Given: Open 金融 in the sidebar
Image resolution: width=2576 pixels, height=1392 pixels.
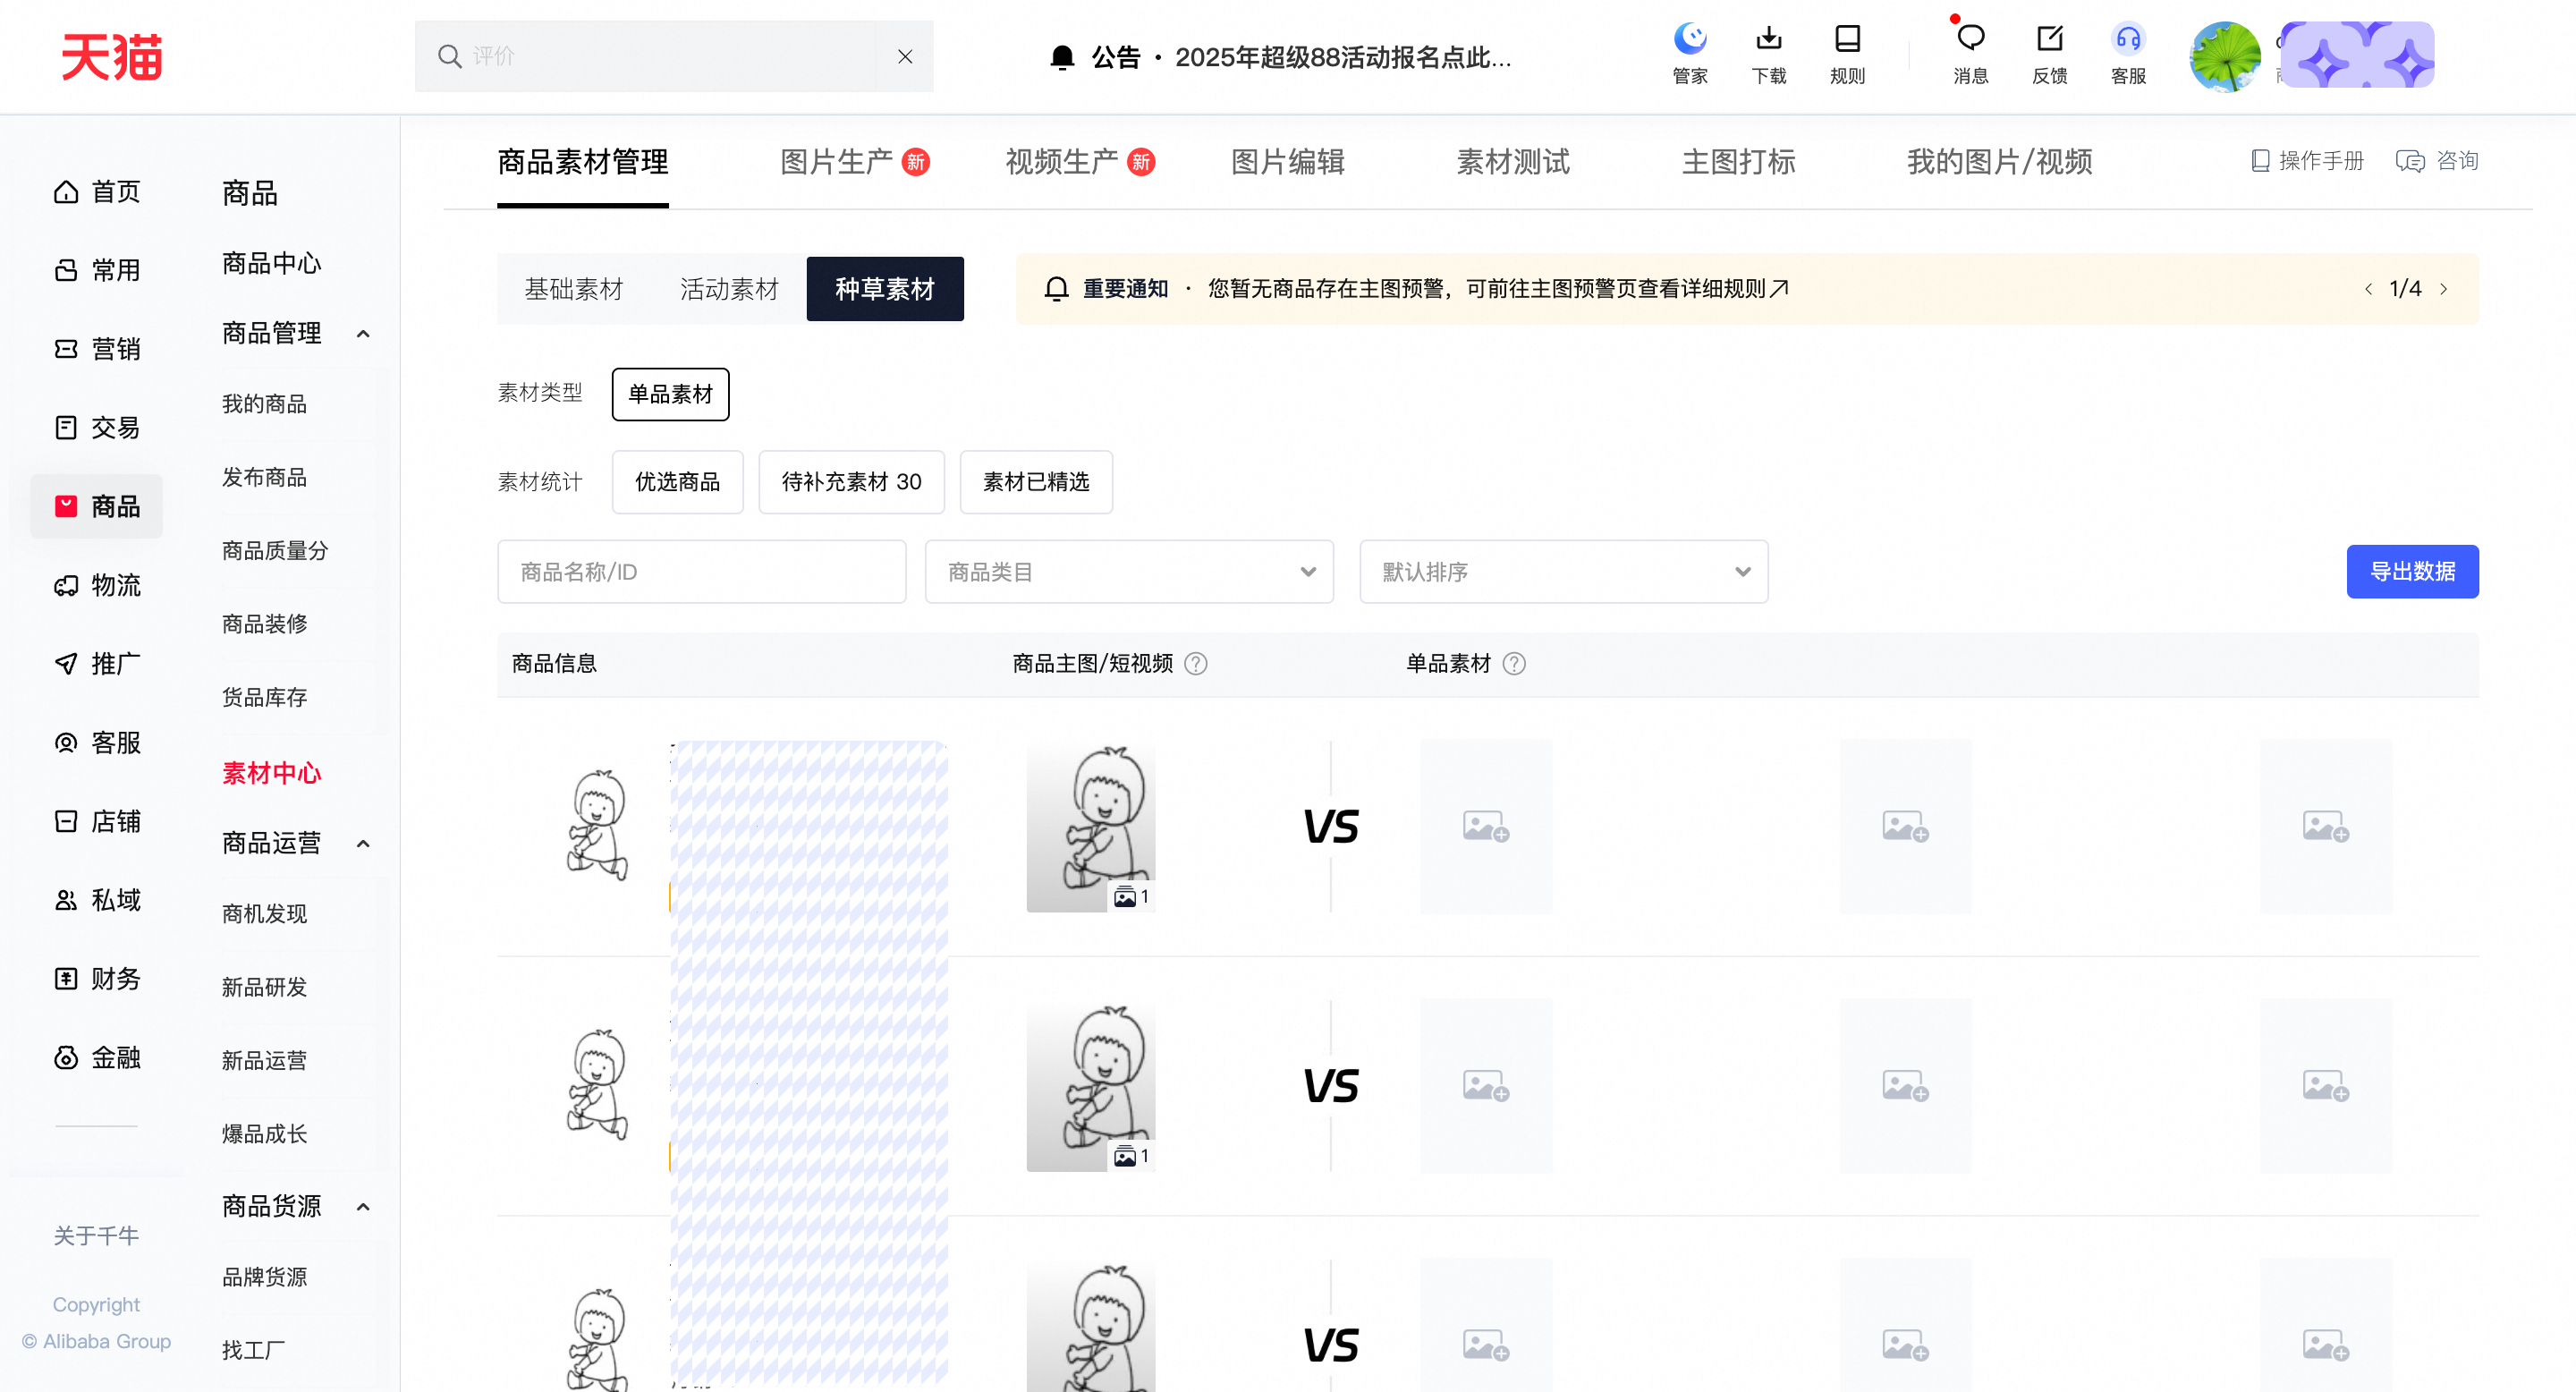Looking at the screenshot, I should pyautogui.click(x=96, y=1058).
